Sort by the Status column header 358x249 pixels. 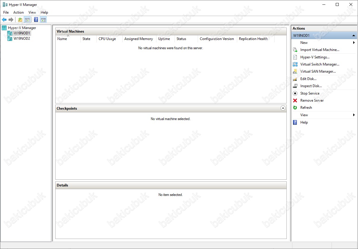[x=186, y=39]
